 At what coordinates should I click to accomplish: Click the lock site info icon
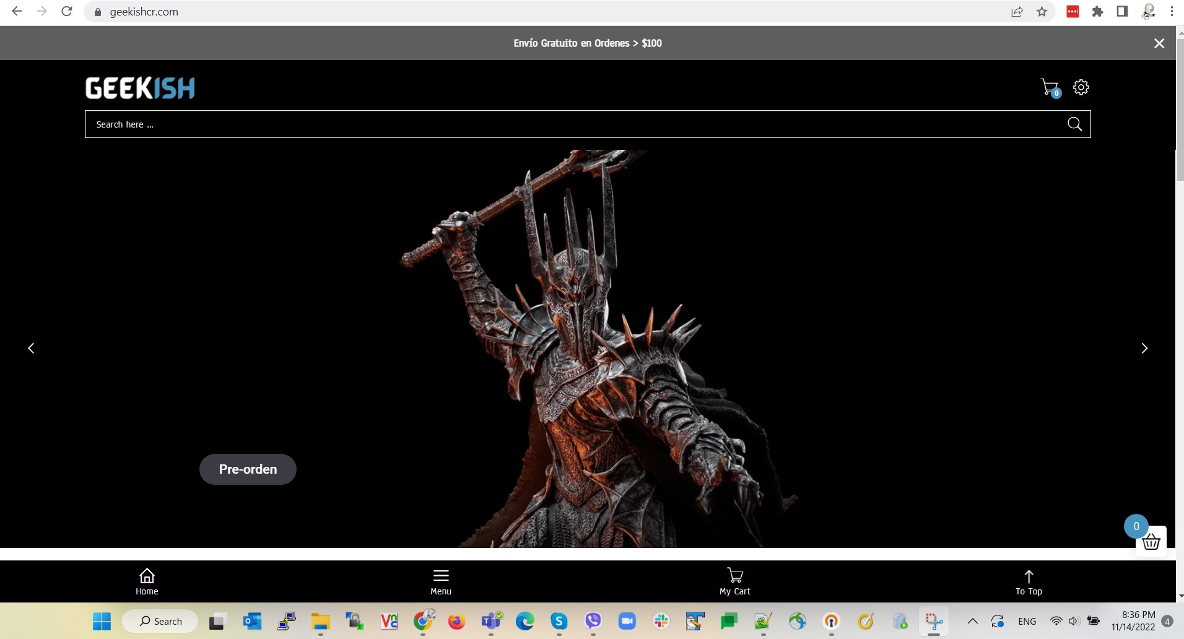pos(97,12)
